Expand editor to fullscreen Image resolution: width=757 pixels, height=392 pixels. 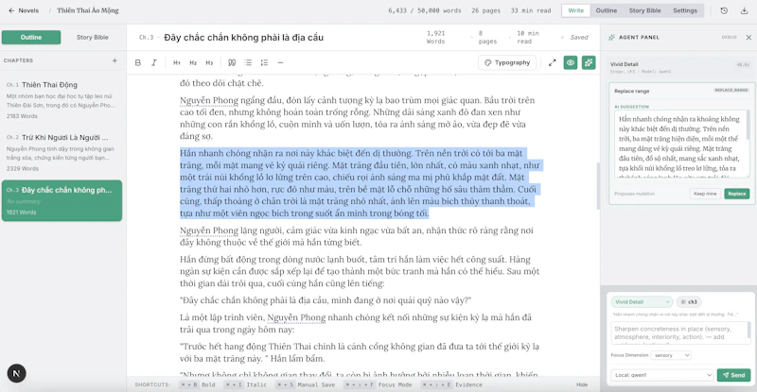(553, 62)
